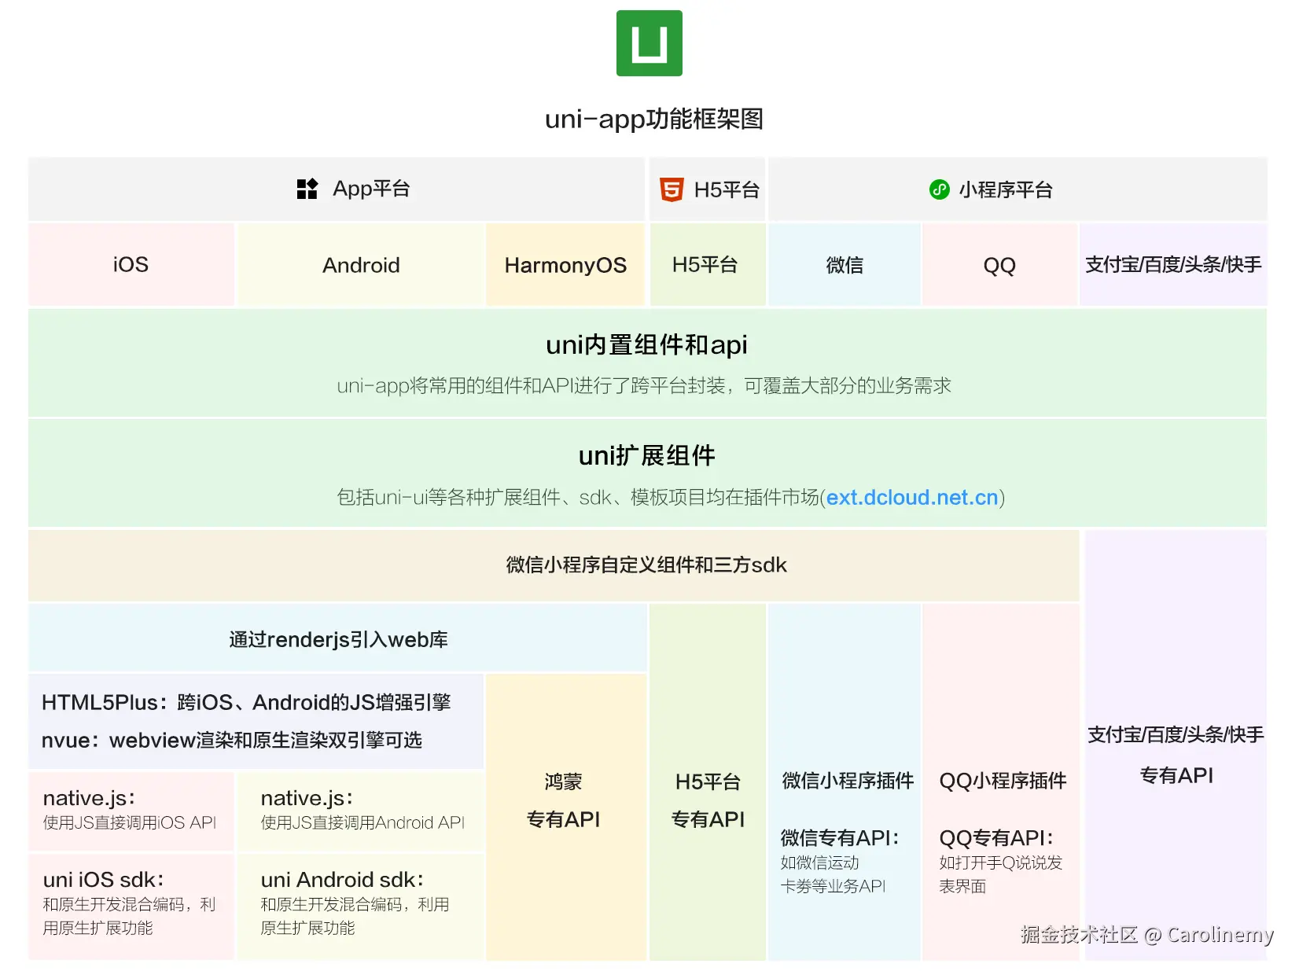Select the green 'H5平台' cell in platform row

click(x=707, y=264)
